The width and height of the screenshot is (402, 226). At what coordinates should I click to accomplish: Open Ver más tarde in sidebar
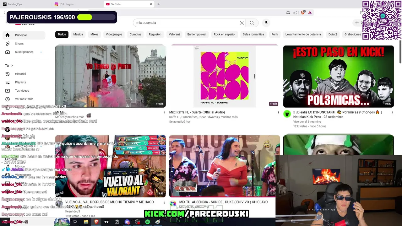click(x=24, y=99)
